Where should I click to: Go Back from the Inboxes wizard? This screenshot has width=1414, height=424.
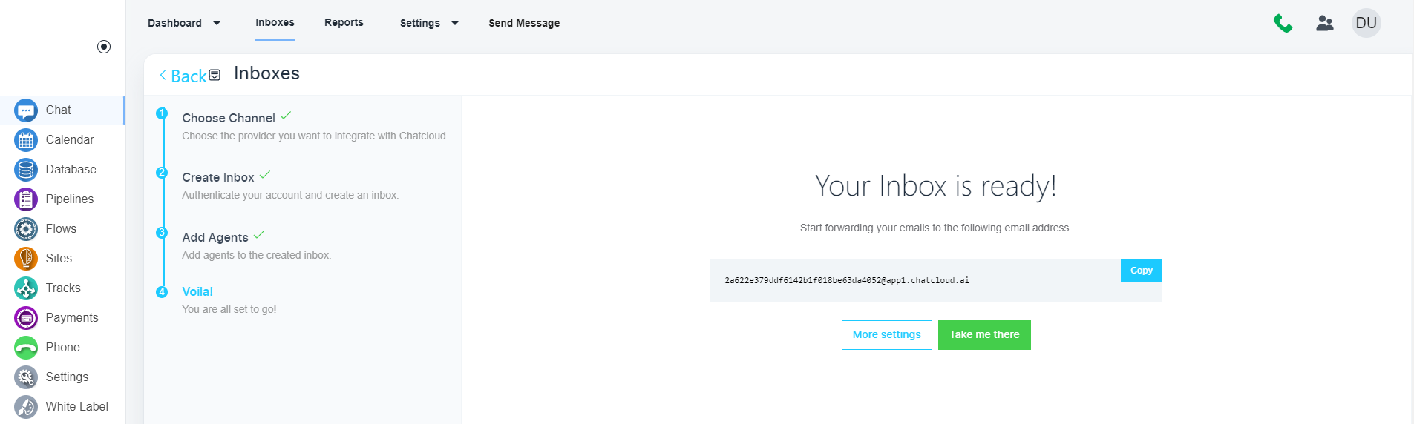click(183, 76)
